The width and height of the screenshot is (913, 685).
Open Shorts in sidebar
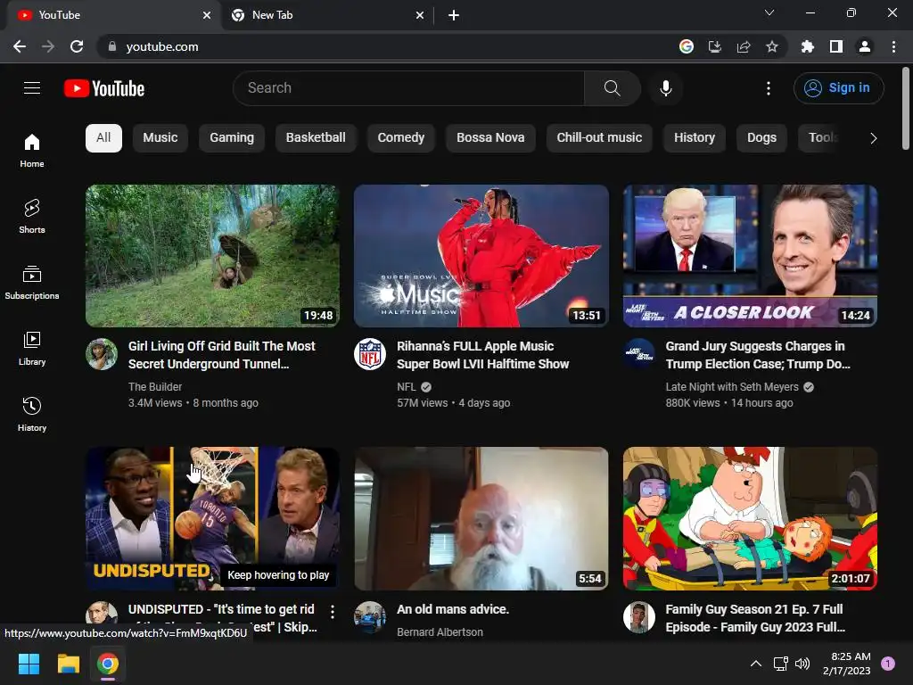[x=32, y=216]
